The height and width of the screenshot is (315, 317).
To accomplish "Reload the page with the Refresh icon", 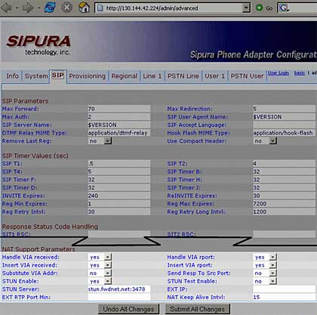I will coord(50,8).
